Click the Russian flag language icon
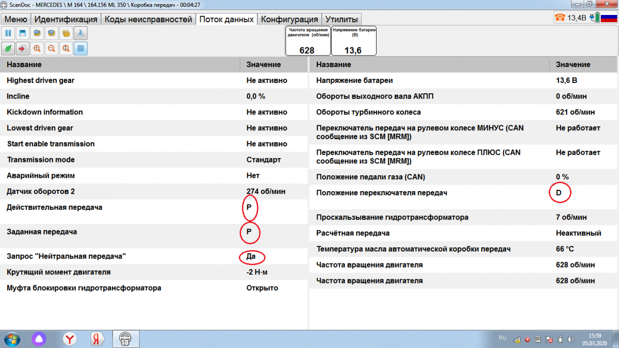 (x=609, y=18)
